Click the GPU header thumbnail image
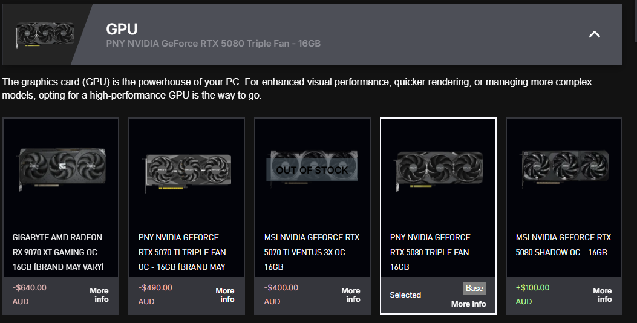637x323 pixels. (x=45, y=35)
